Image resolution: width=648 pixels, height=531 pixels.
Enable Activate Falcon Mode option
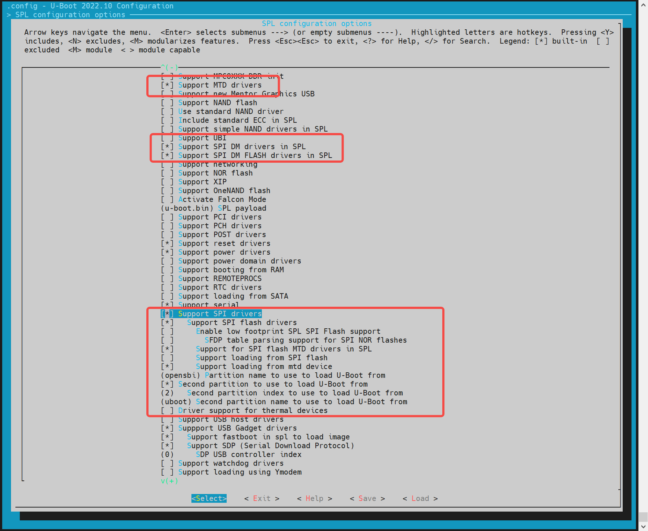(x=167, y=199)
